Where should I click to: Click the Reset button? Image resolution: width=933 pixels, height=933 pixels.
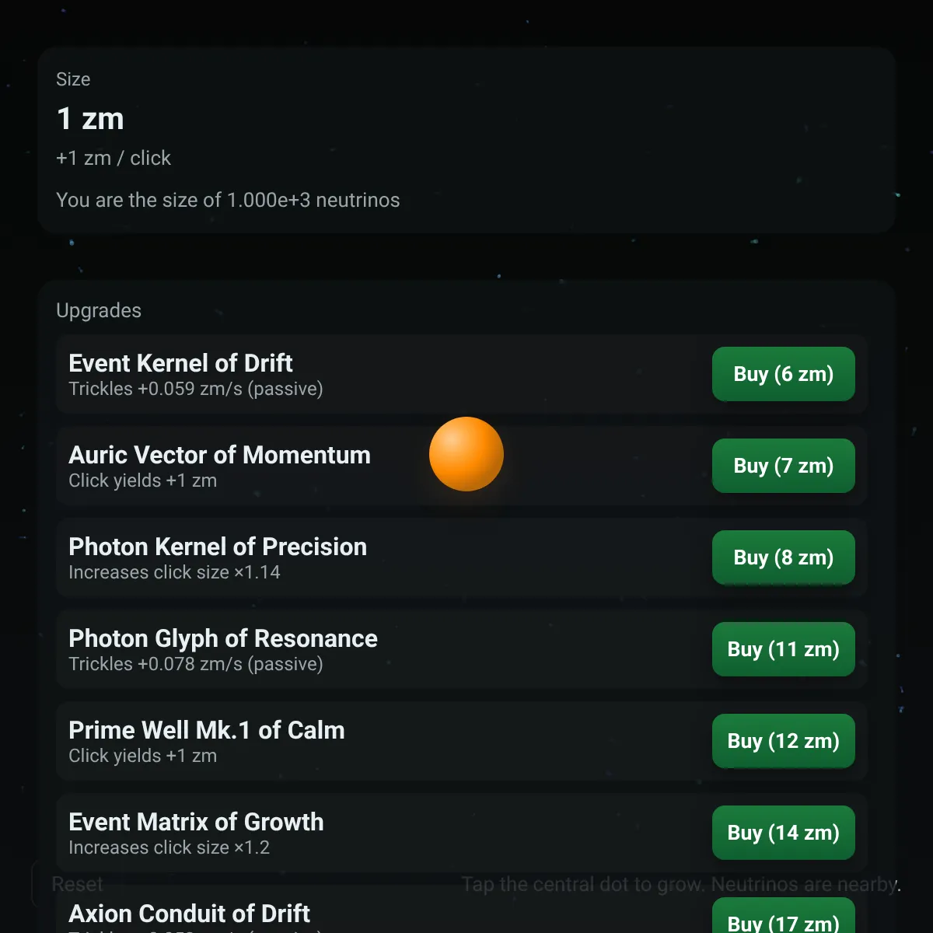pyautogui.click(x=77, y=884)
